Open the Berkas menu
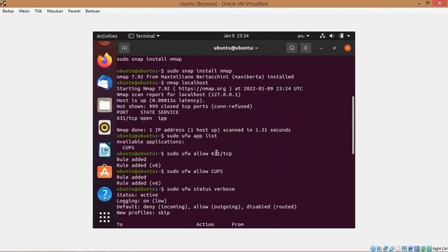The image size is (448, 252). pos(8,11)
